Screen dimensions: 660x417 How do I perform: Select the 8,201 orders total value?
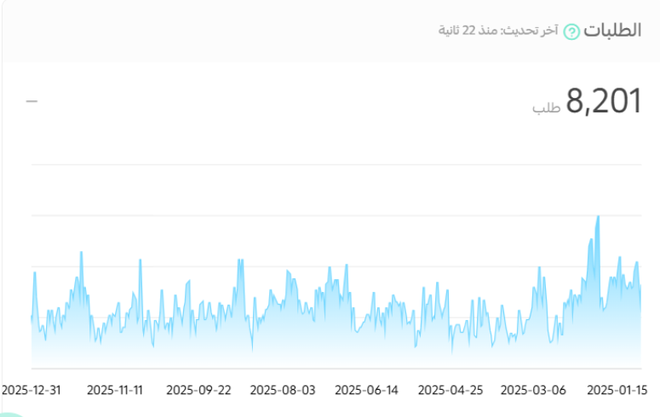click(603, 103)
